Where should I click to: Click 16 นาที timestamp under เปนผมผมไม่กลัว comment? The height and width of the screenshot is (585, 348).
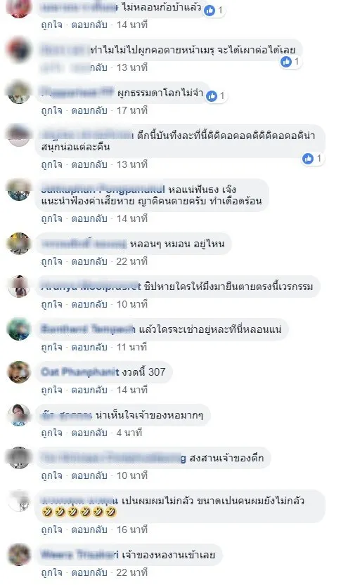tap(132, 530)
